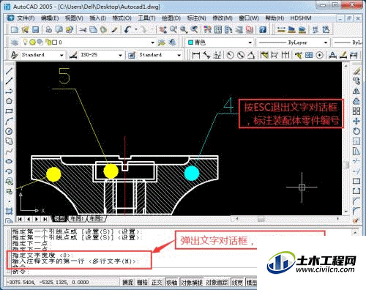Viewport: 366px width, 290px height.
Task: Select the Move tool in modify toolbar
Action: 356,121
